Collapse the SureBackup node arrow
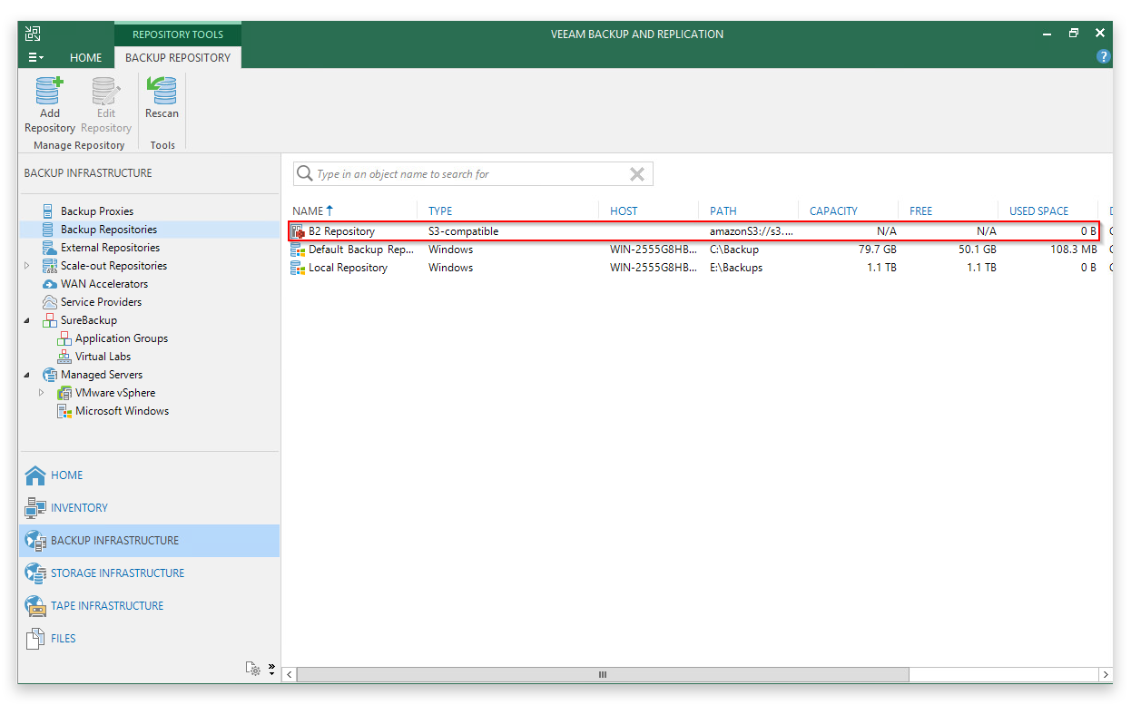 [27, 320]
